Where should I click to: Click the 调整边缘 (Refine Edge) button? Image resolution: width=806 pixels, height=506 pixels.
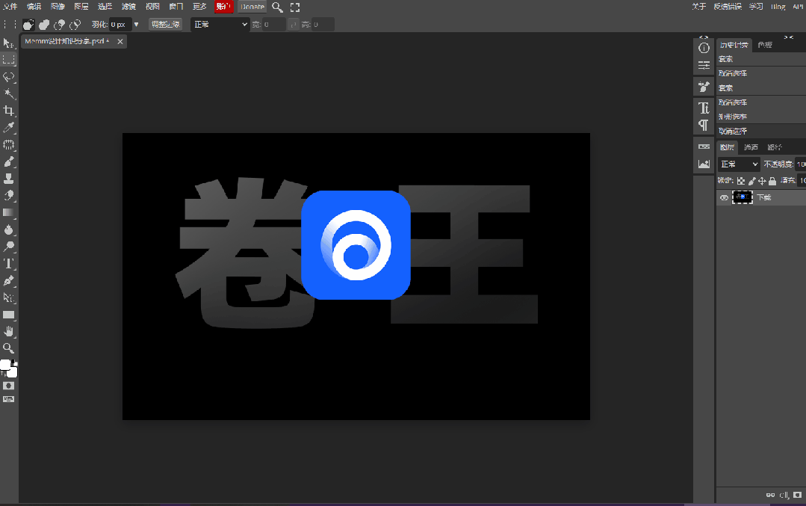[x=165, y=25]
